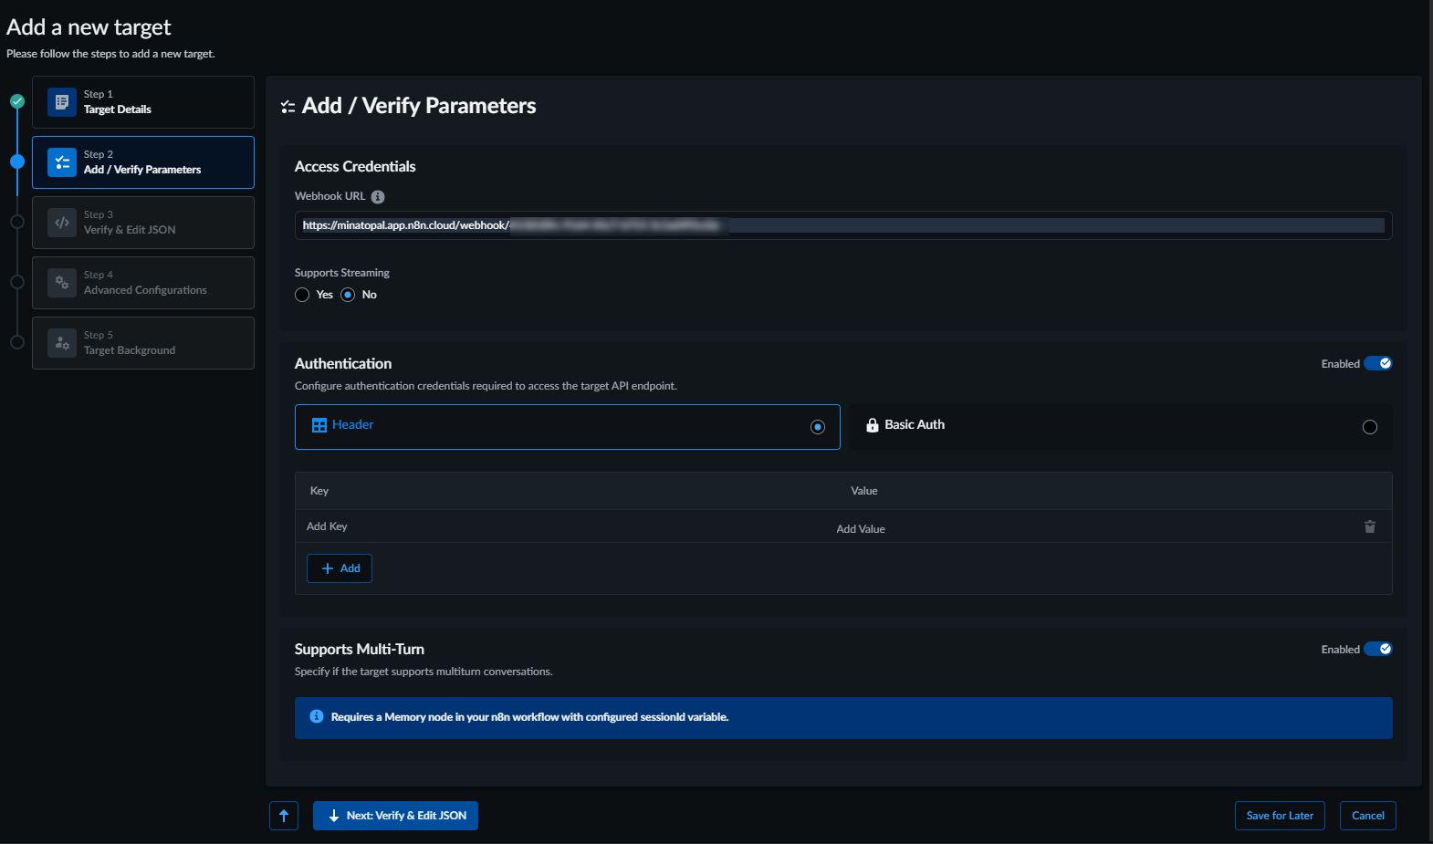Image resolution: width=1433 pixels, height=844 pixels.
Task: Click the Webhook URL info icon
Action: pyautogui.click(x=378, y=197)
